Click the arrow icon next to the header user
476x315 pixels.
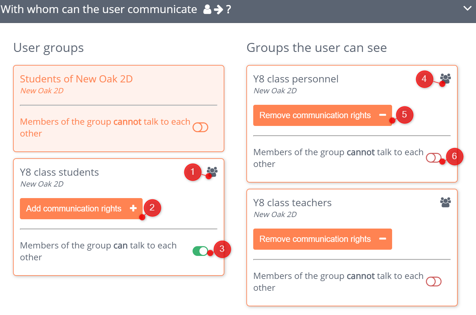(218, 9)
